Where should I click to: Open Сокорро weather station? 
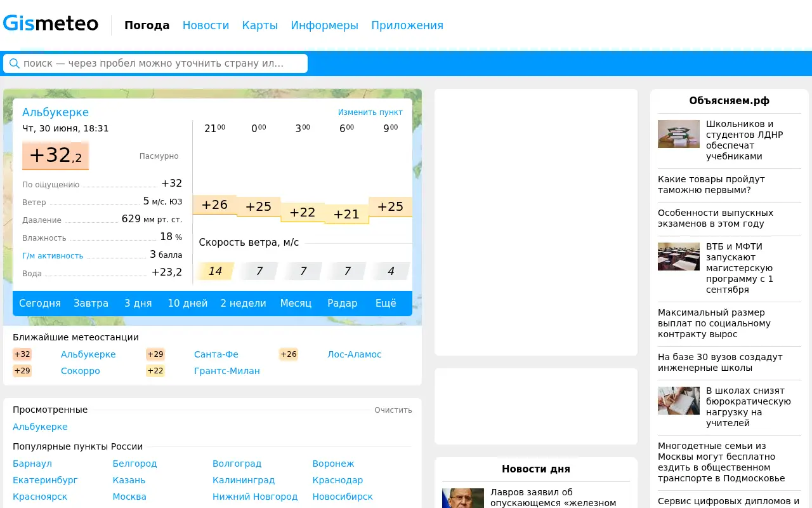(x=81, y=371)
